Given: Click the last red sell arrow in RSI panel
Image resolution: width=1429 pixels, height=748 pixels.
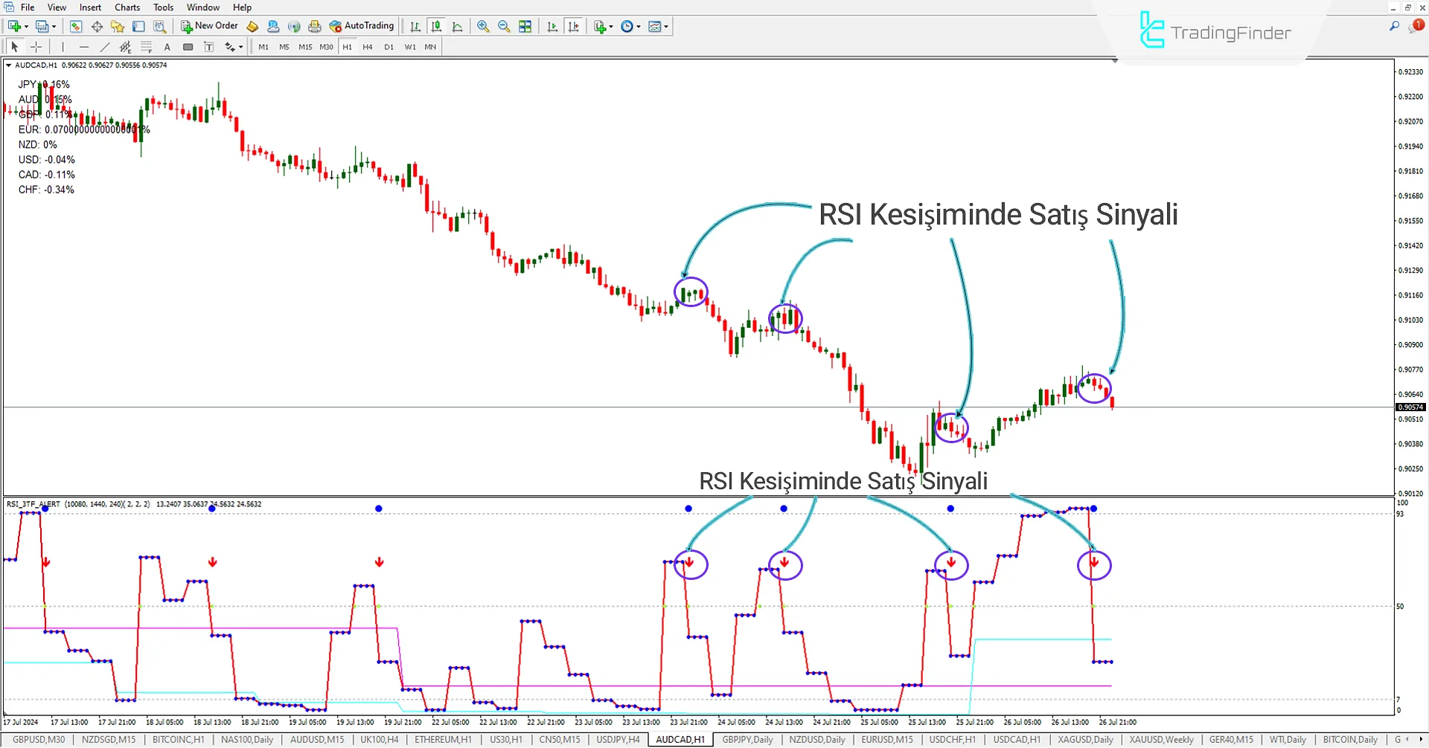Looking at the screenshot, I should [x=1094, y=563].
